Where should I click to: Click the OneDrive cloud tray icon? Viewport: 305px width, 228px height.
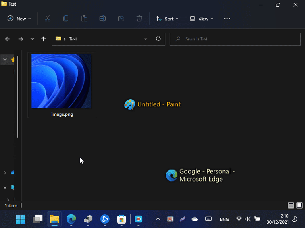tap(194, 219)
